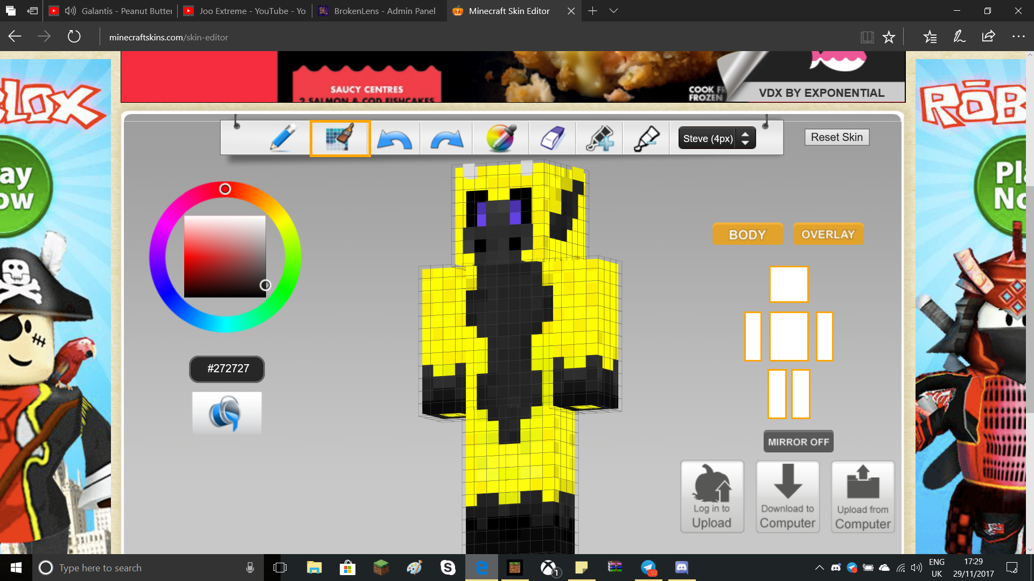Open the color picker wheel tool
The width and height of the screenshot is (1034, 581).
pyautogui.click(x=501, y=138)
